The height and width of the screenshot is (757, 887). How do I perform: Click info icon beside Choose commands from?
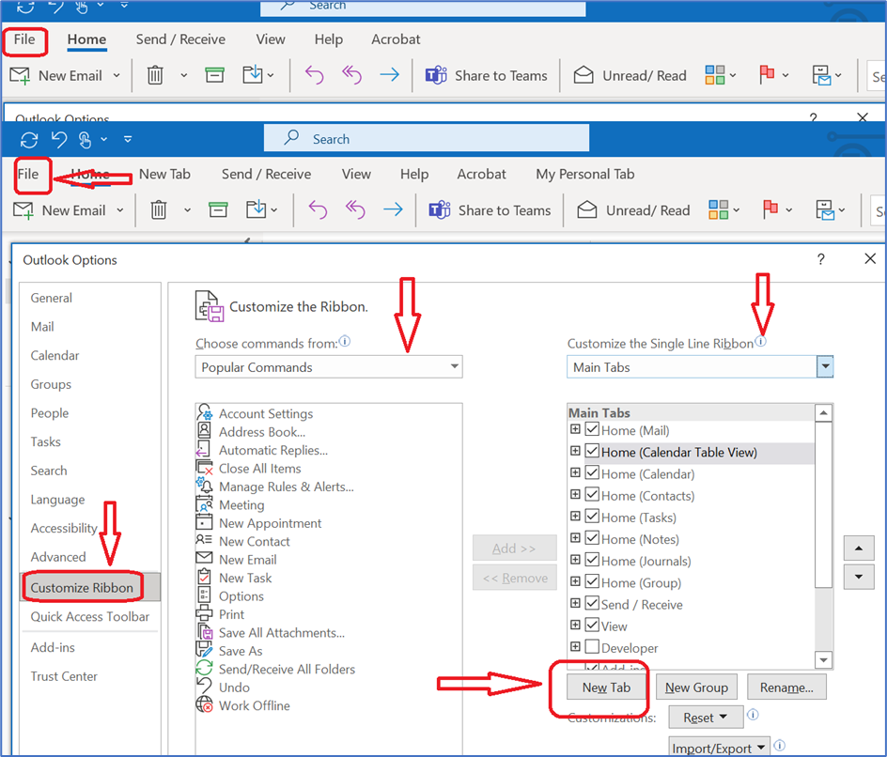pos(345,342)
